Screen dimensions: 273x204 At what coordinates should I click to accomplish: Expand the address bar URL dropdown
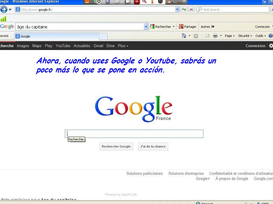point(177,10)
